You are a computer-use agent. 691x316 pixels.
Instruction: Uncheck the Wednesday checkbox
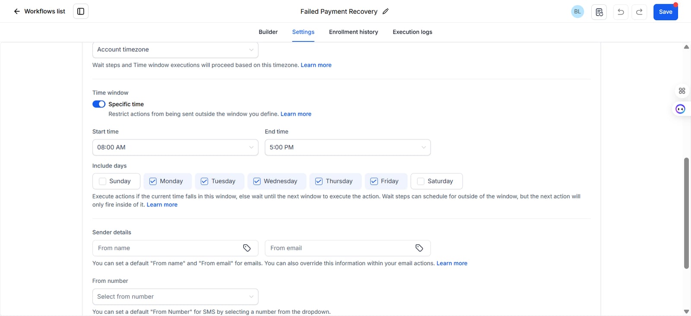click(257, 181)
